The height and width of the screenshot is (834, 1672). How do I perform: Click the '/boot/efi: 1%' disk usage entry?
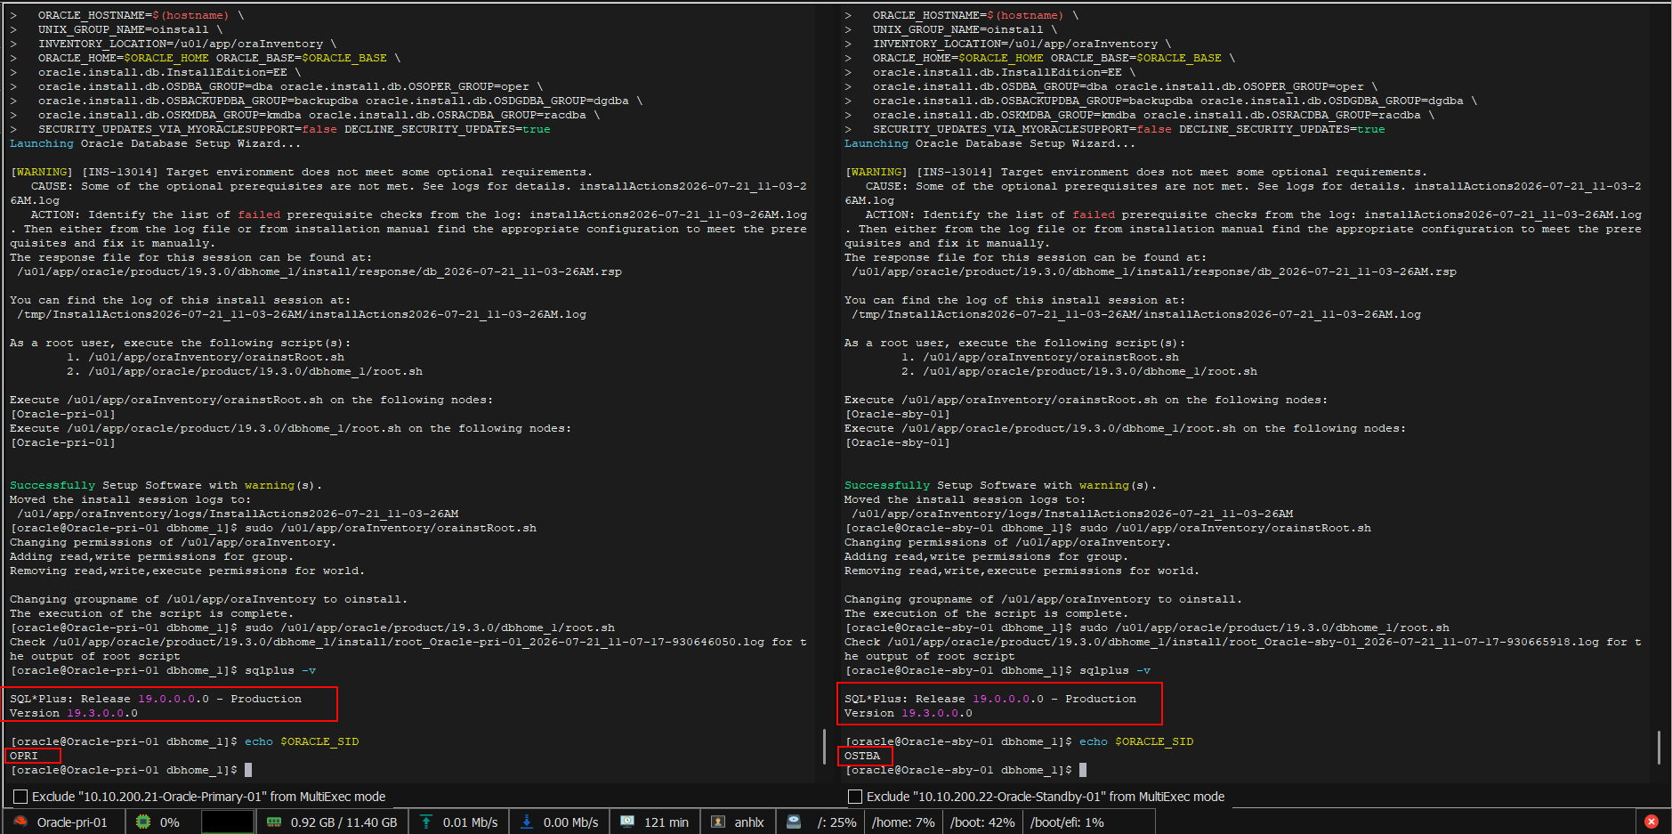pos(1067,822)
